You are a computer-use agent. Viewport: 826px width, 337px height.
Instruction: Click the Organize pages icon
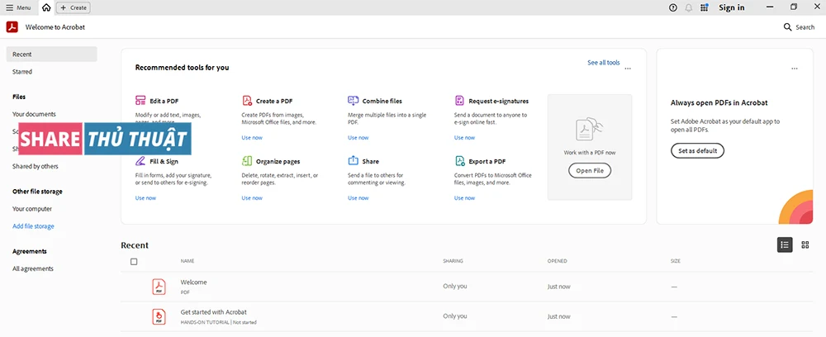[x=247, y=161]
